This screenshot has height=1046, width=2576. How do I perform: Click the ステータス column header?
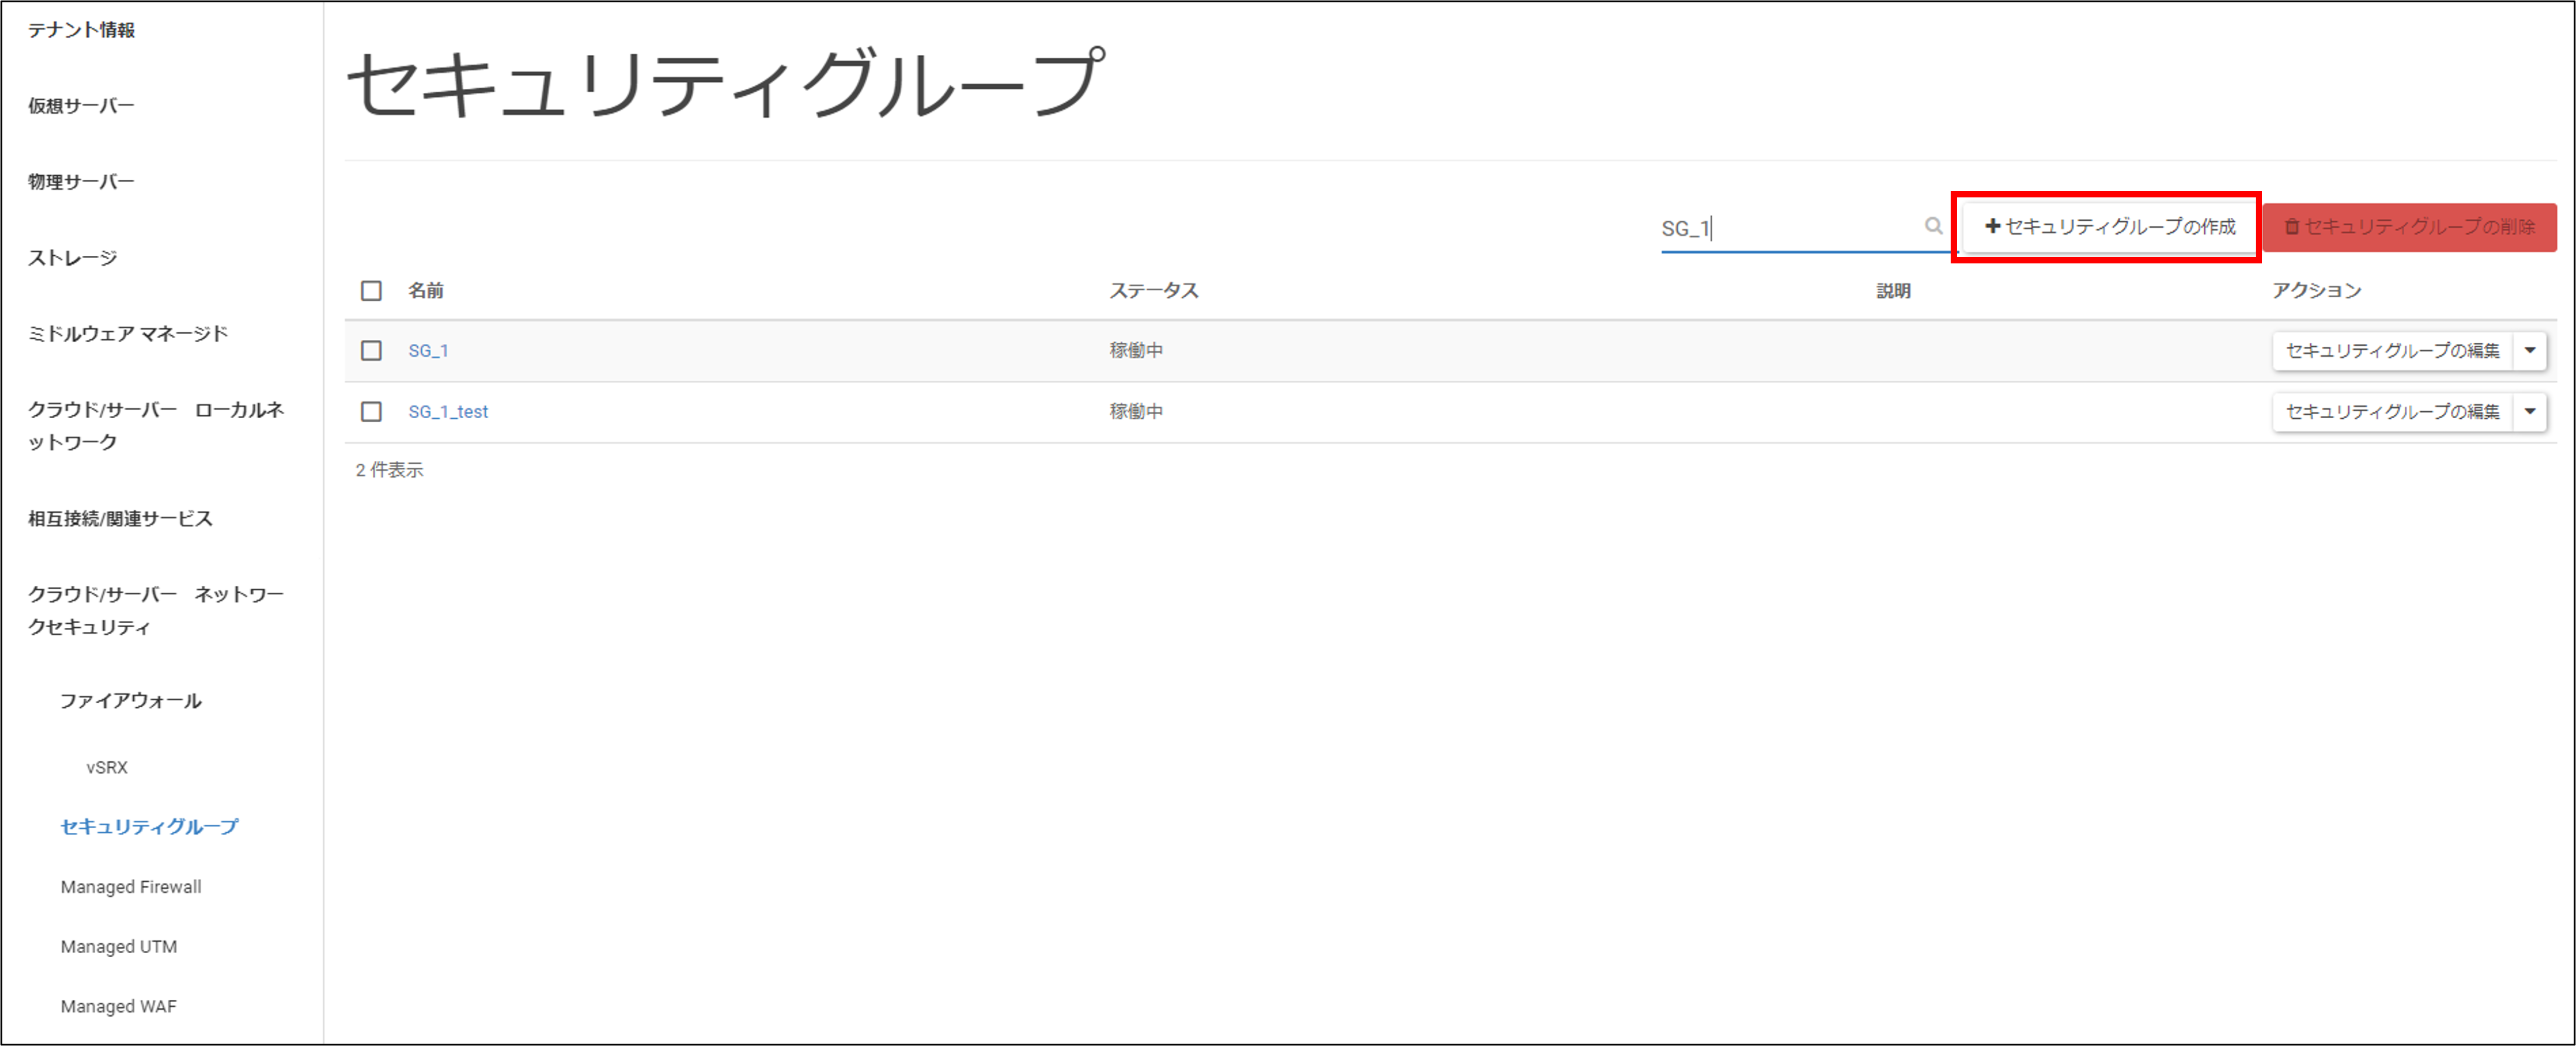tap(1154, 291)
